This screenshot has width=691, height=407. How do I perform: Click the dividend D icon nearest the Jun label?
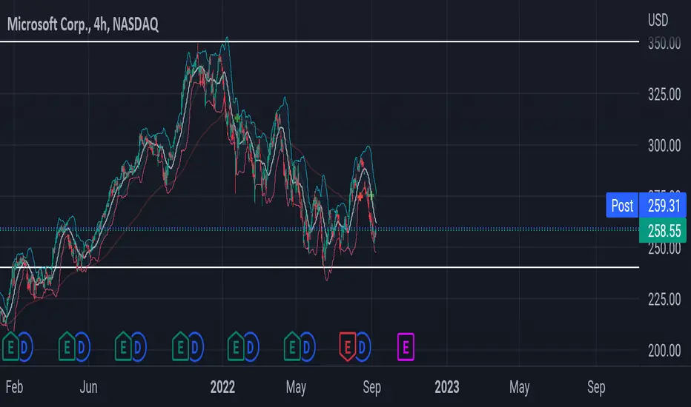pyautogui.click(x=82, y=347)
